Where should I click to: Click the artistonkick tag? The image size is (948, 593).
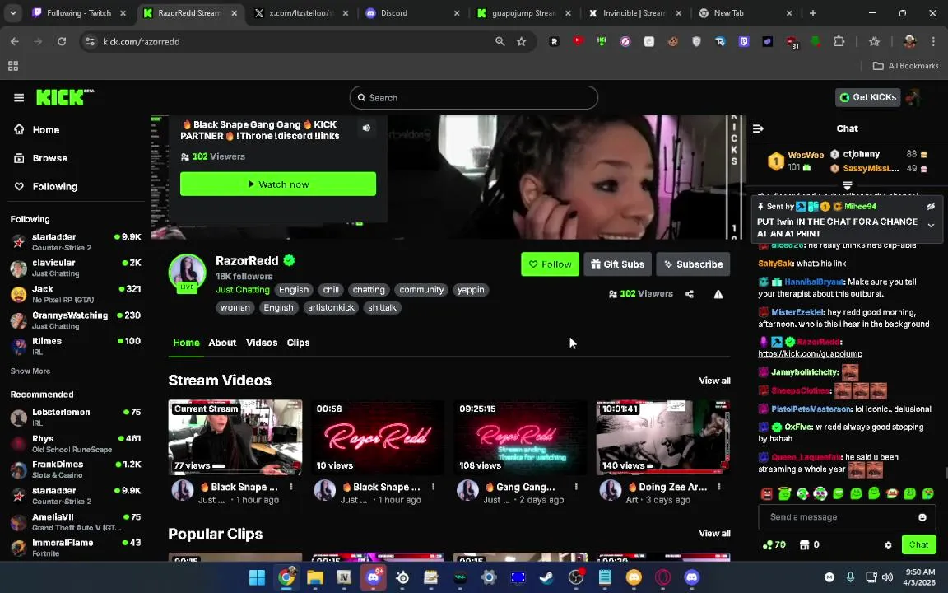coord(331,307)
